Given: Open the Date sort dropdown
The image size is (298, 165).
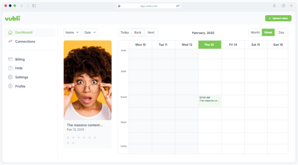Looking at the screenshot, I should 90,32.
